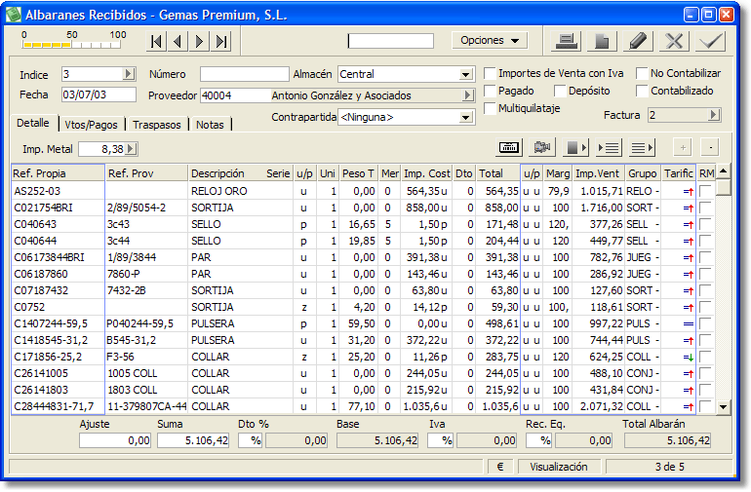This screenshot has height=492, width=751.
Task: Go to the next record
Action: (x=199, y=42)
